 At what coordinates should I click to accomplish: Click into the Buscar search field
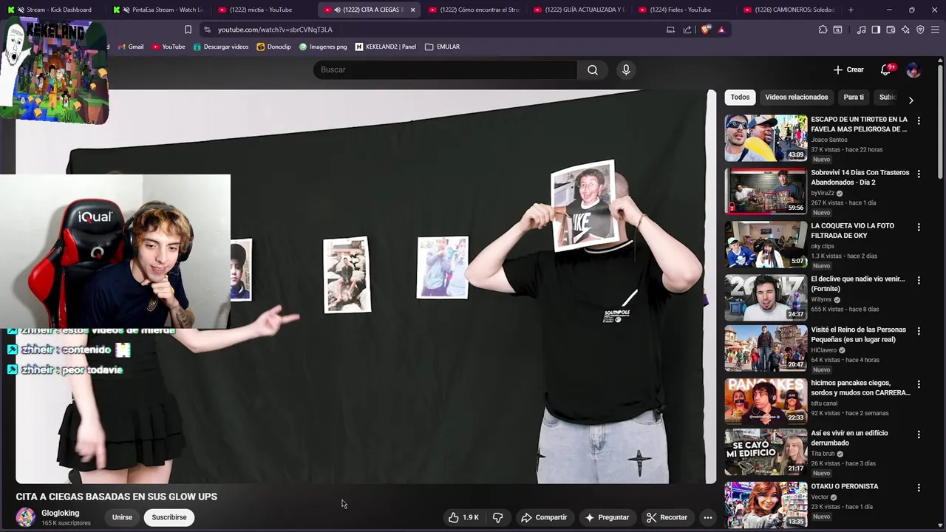445,69
